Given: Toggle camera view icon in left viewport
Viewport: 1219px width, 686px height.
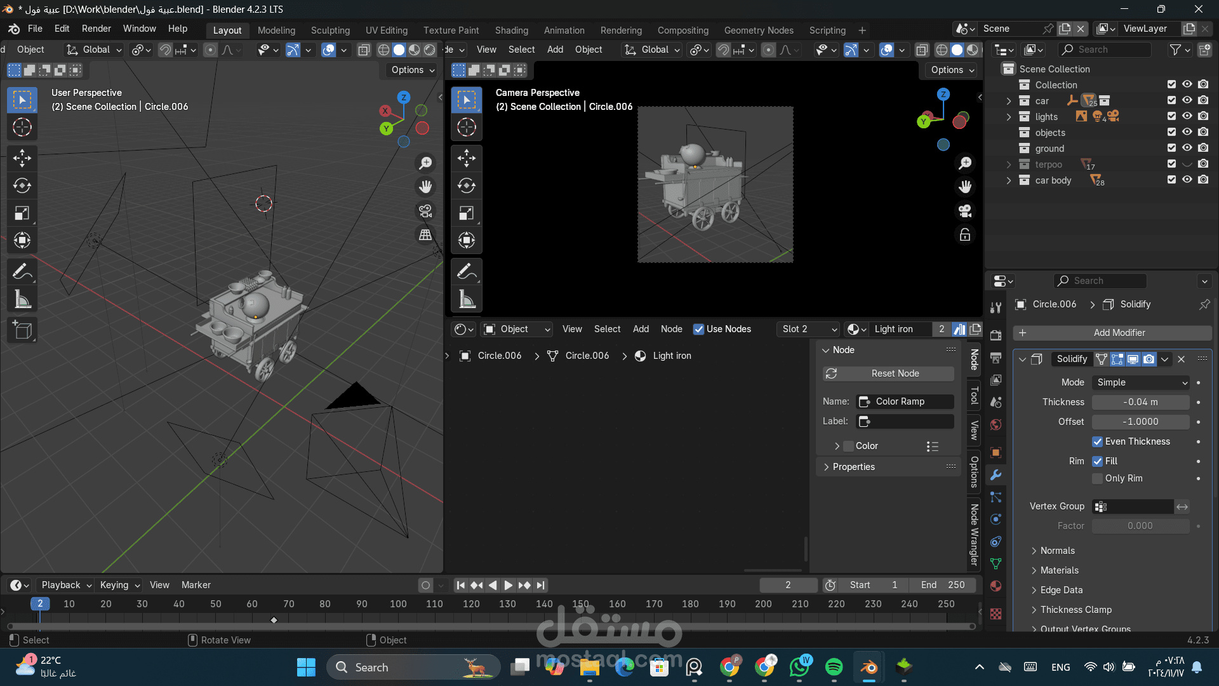Looking at the screenshot, I should (x=425, y=210).
